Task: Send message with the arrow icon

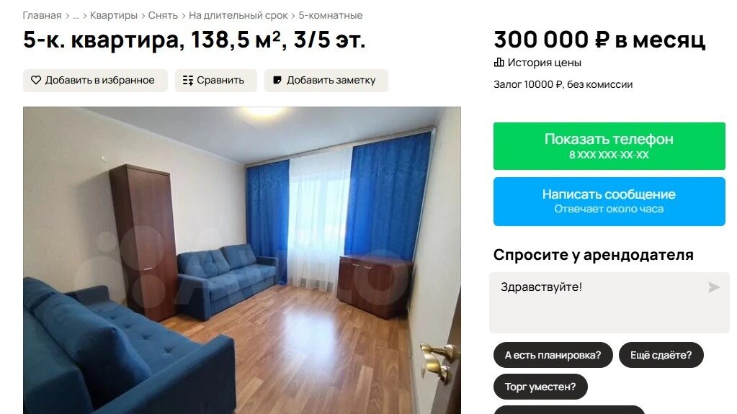Action: (x=713, y=287)
